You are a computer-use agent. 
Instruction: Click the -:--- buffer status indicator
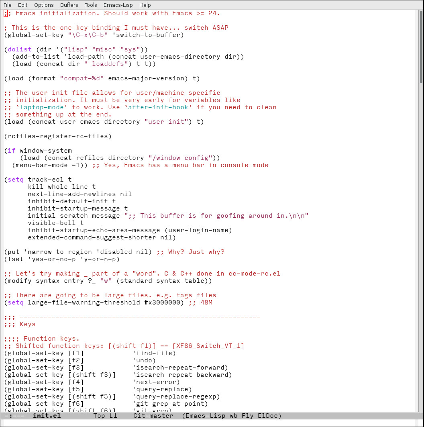click(15, 416)
